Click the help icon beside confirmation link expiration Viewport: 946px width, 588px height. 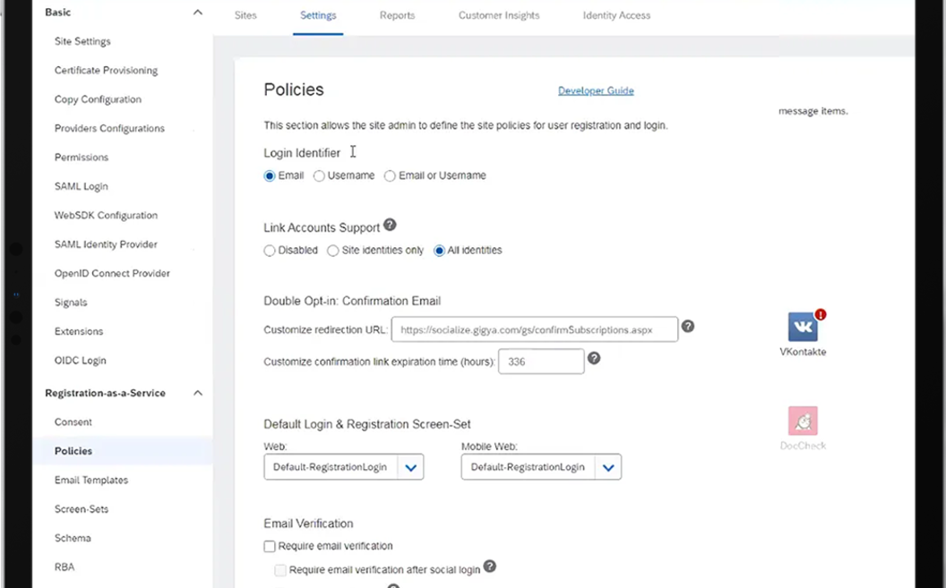(x=594, y=358)
